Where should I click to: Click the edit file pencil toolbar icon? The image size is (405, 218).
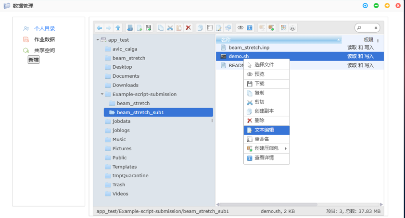(x=219, y=28)
